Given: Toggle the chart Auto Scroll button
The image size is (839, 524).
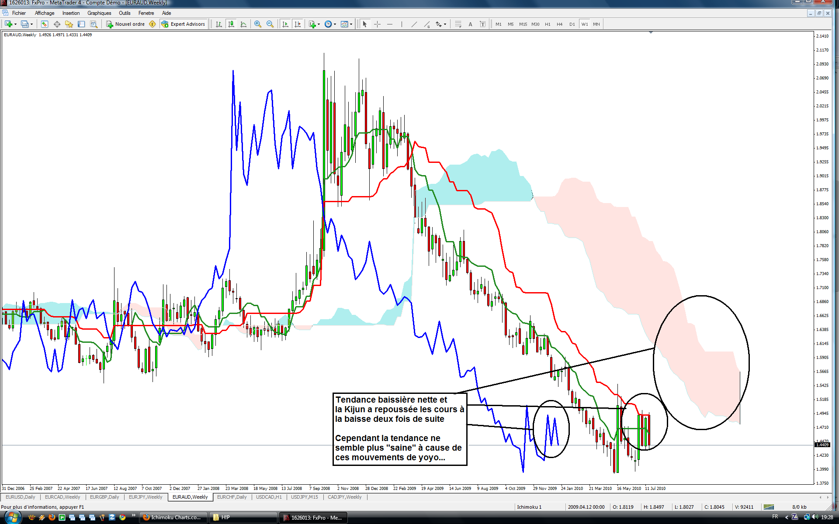Looking at the screenshot, I should tap(285, 24).
